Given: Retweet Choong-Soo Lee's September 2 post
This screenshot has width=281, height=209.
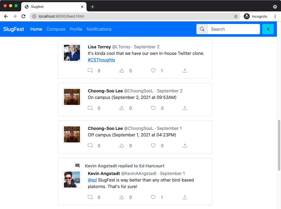Looking at the screenshot, I should [x=122, y=108].
